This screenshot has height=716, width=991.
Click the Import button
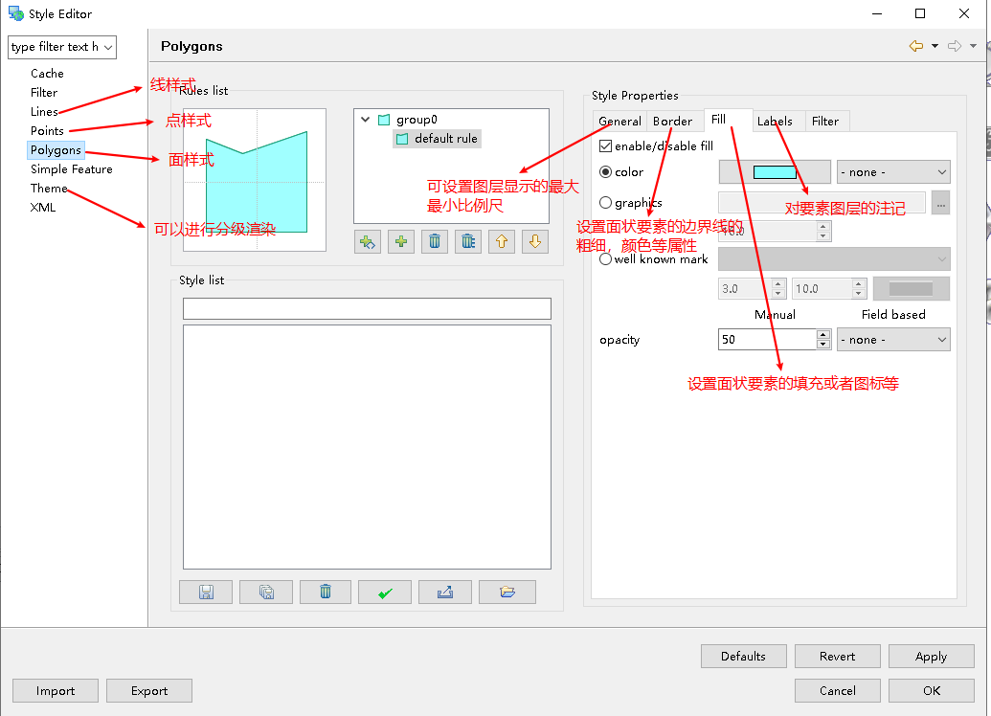click(x=55, y=691)
